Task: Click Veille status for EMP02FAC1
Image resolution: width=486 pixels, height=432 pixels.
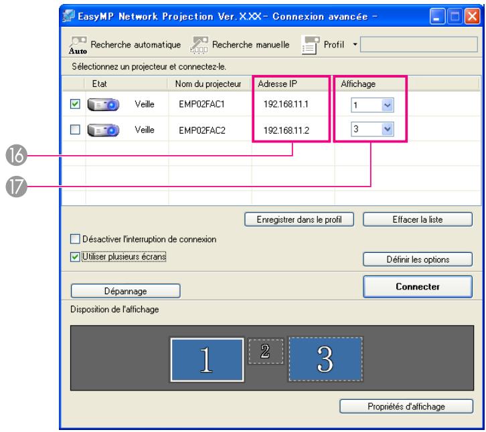Action: click(x=145, y=104)
